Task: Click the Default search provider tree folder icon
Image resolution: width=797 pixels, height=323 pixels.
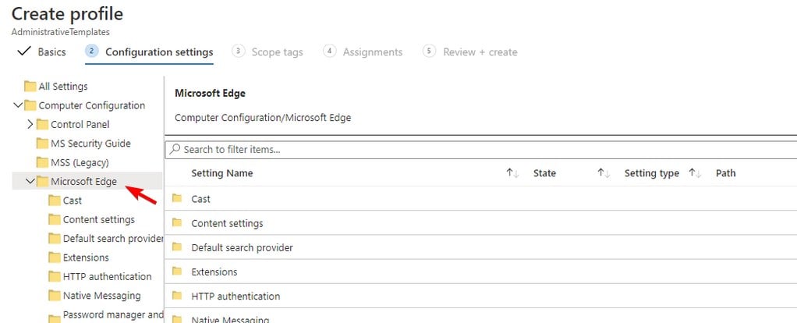Action: coord(55,239)
